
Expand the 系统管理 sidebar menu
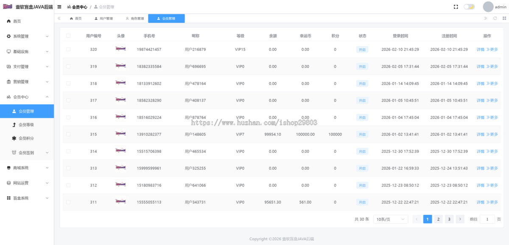click(x=27, y=36)
